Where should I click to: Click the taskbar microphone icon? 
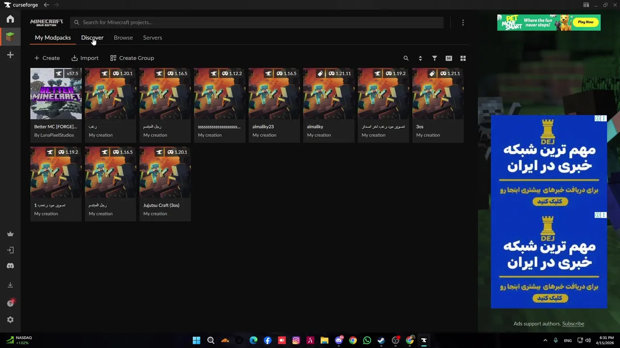556,340
